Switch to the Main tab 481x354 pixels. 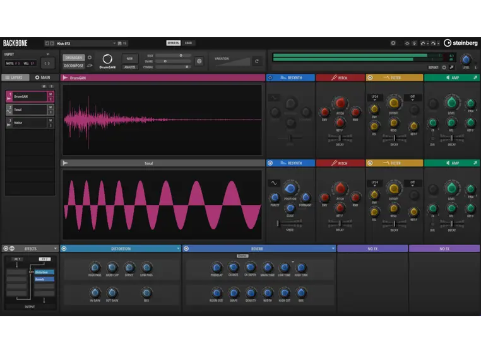point(43,77)
